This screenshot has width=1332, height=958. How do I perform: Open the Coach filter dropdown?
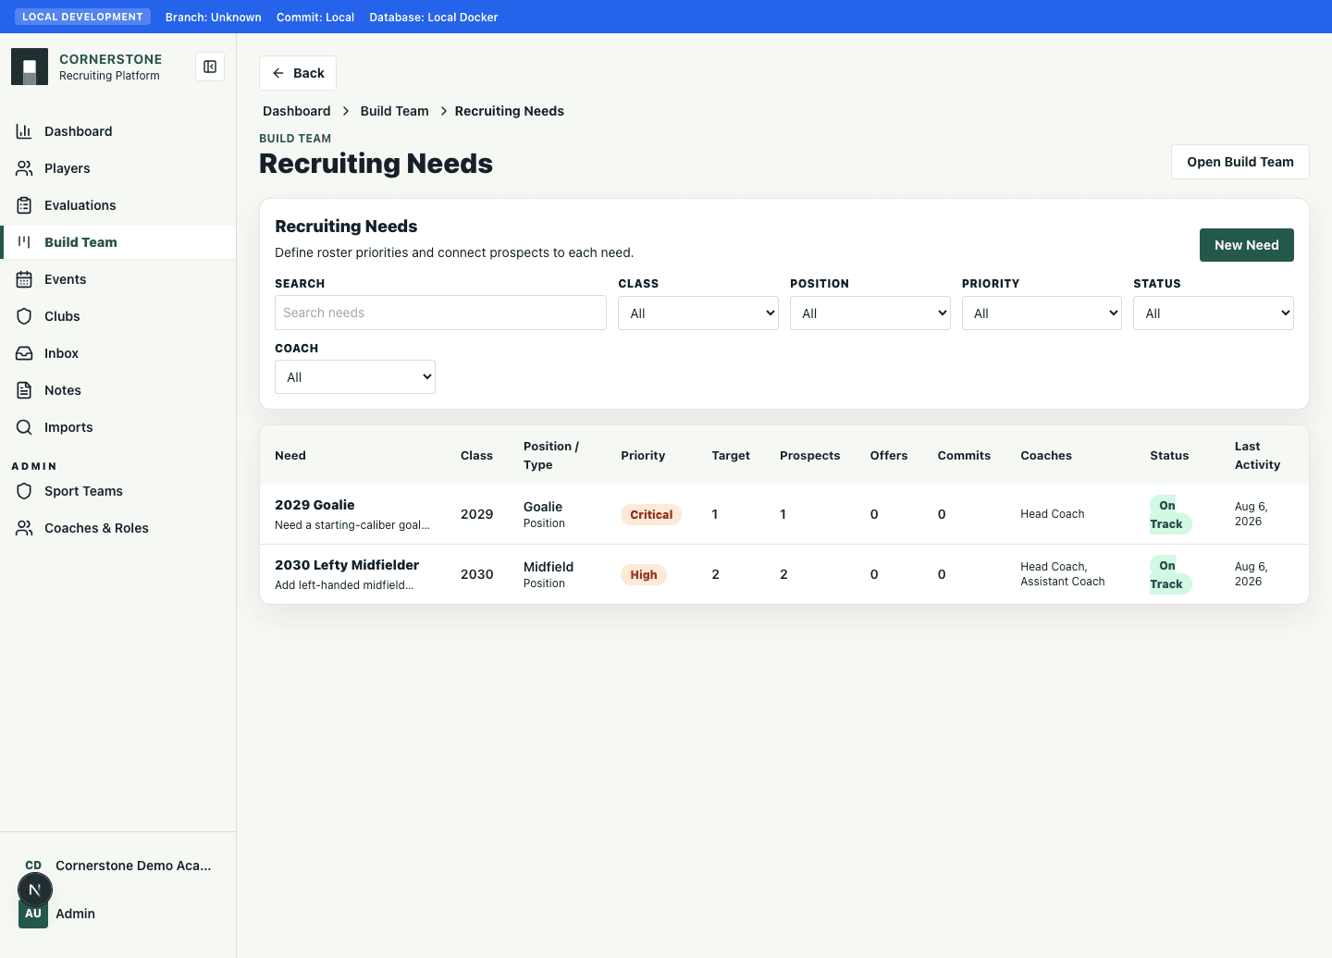click(x=355, y=376)
